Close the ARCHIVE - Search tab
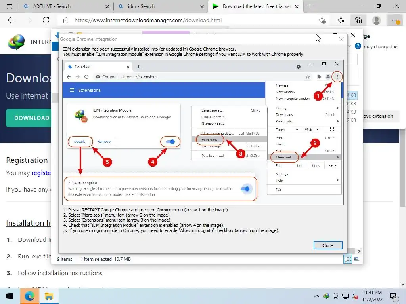The width and height of the screenshot is (406, 304). point(107,6)
